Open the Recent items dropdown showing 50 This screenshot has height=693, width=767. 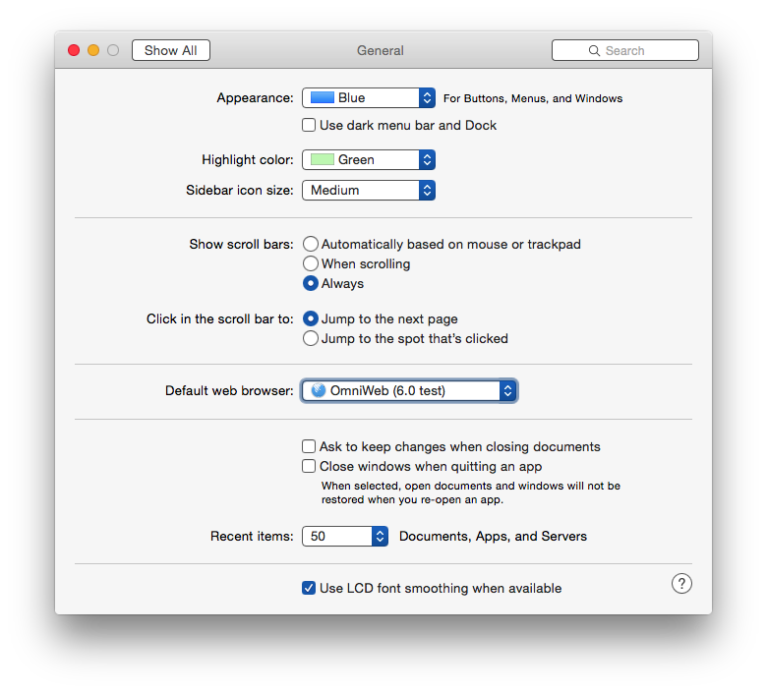[345, 536]
